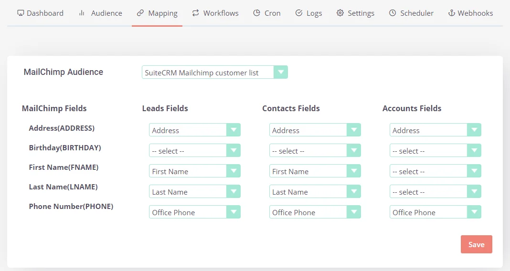Expand Leads Fields Address dropdown
This screenshot has height=271, width=510.
(194, 130)
